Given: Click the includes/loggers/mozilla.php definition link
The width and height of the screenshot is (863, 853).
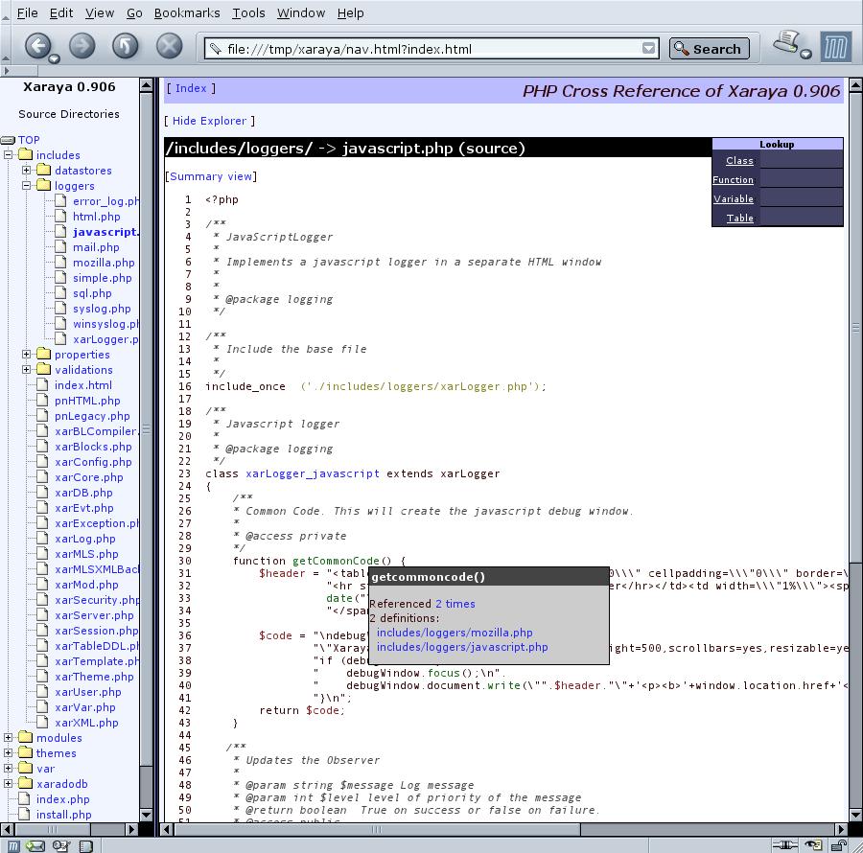Looking at the screenshot, I should 455,633.
